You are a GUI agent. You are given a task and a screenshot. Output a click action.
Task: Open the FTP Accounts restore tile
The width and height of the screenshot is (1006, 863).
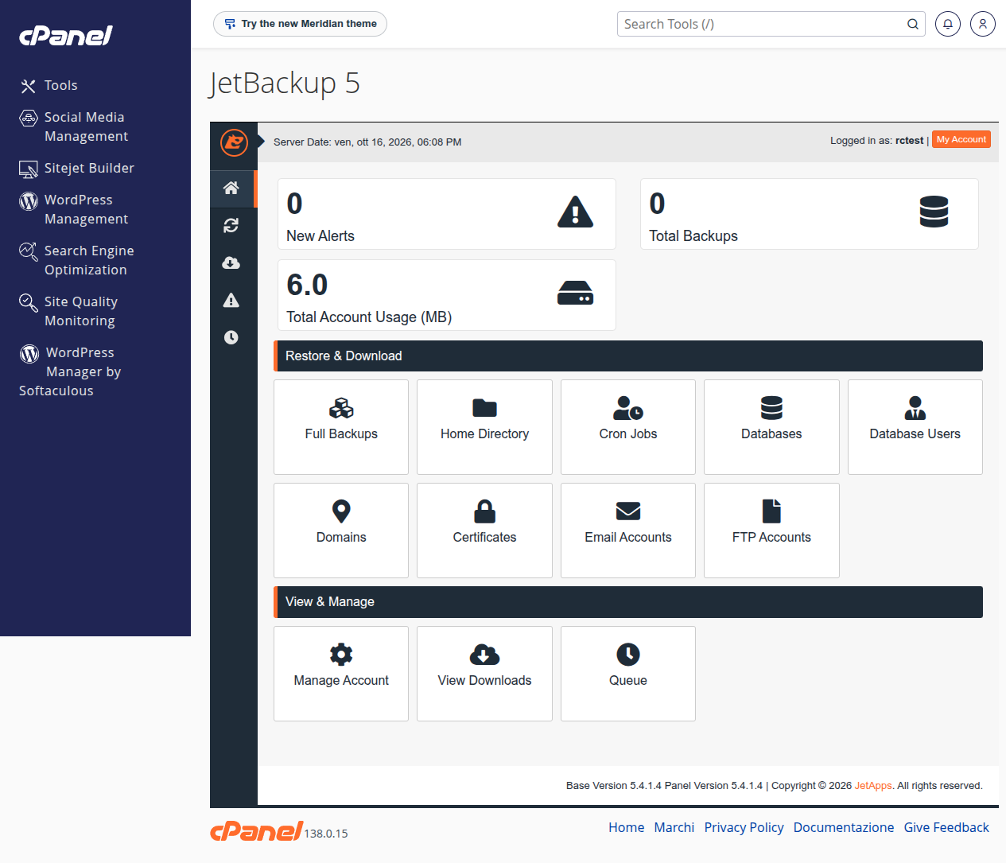(x=771, y=531)
